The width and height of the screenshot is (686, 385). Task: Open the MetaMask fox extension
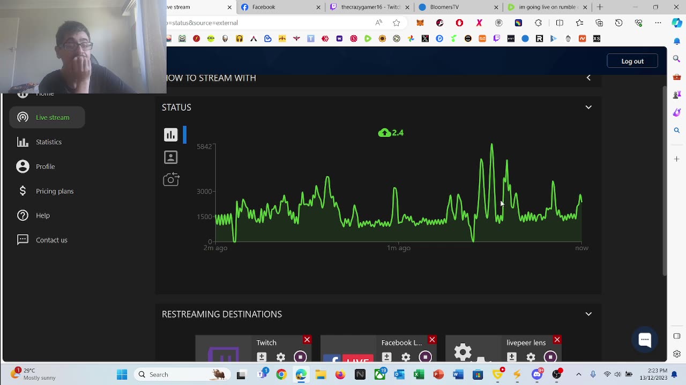click(x=420, y=23)
